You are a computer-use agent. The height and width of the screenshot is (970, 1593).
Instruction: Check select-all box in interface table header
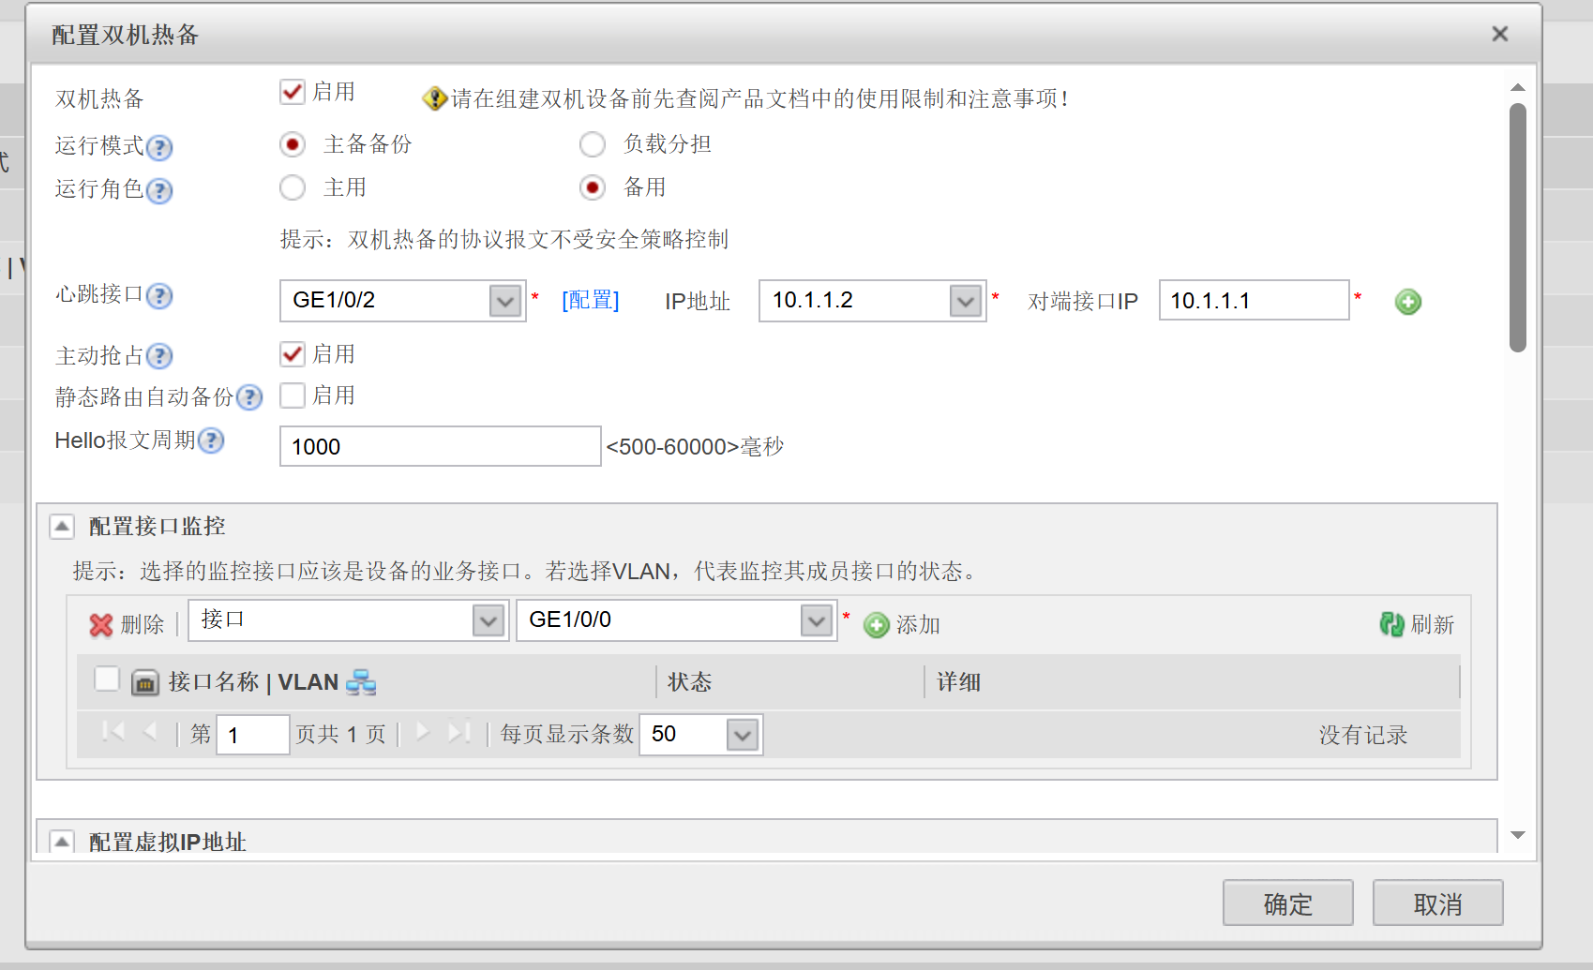[107, 679]
